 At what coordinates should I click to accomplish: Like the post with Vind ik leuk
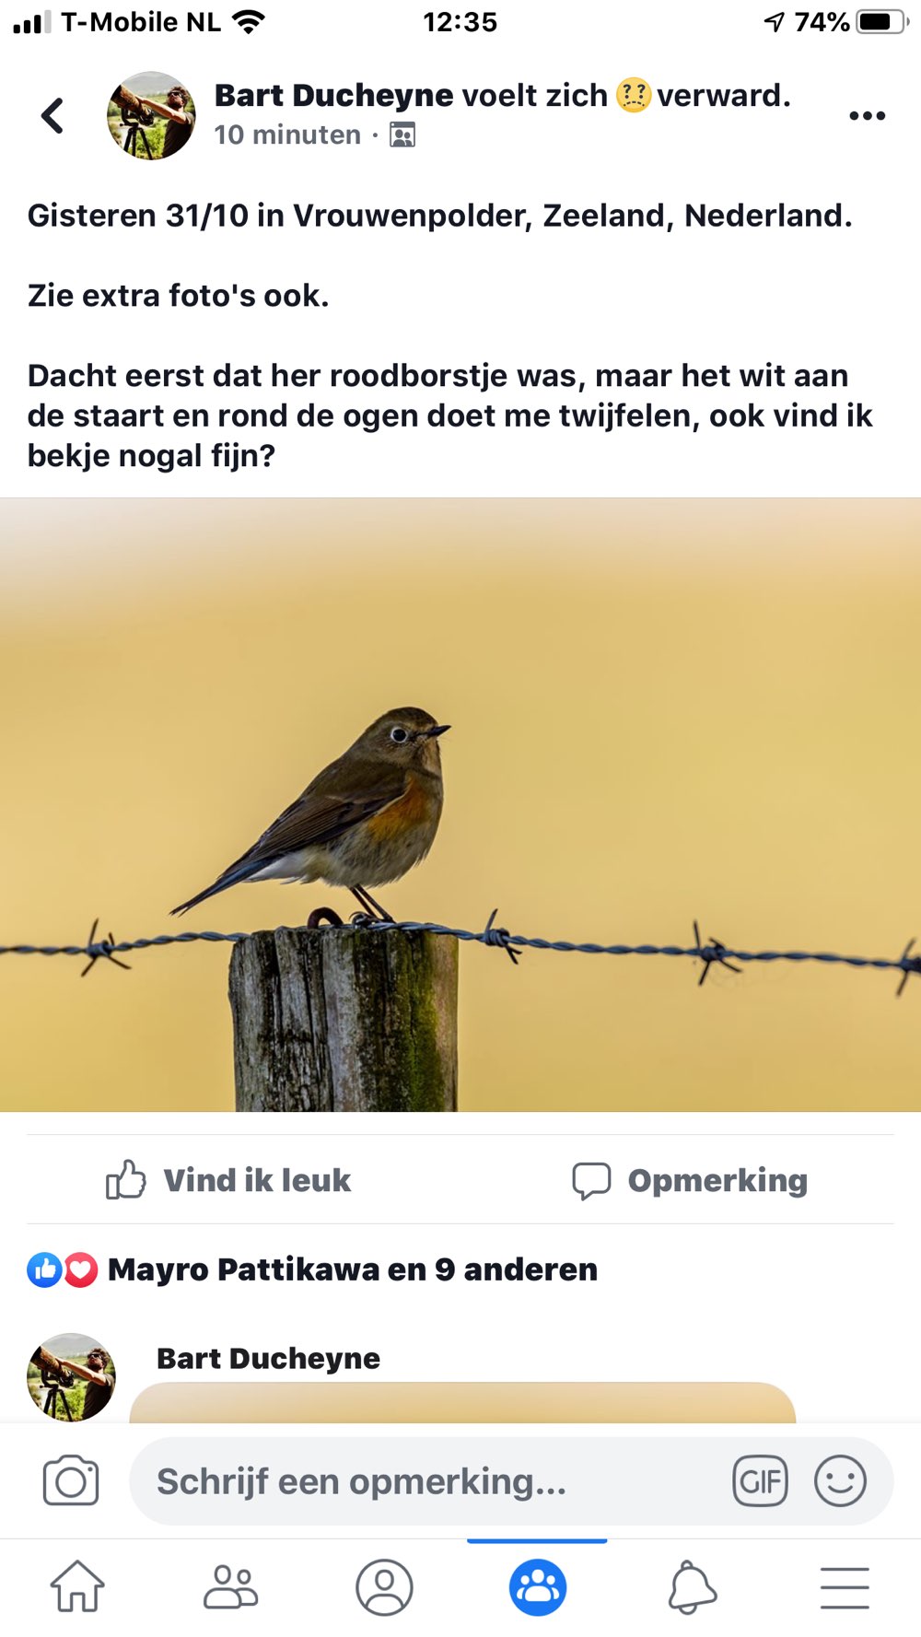point(228,1180)
